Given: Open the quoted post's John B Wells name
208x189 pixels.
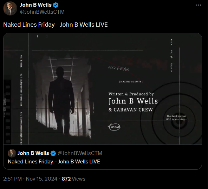Looking at the screenshot, I should coord(33,153).
